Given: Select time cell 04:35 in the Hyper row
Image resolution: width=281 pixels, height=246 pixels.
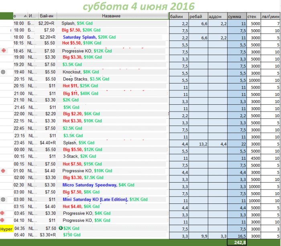Looking at the screenshot, I should click(20, 228).
